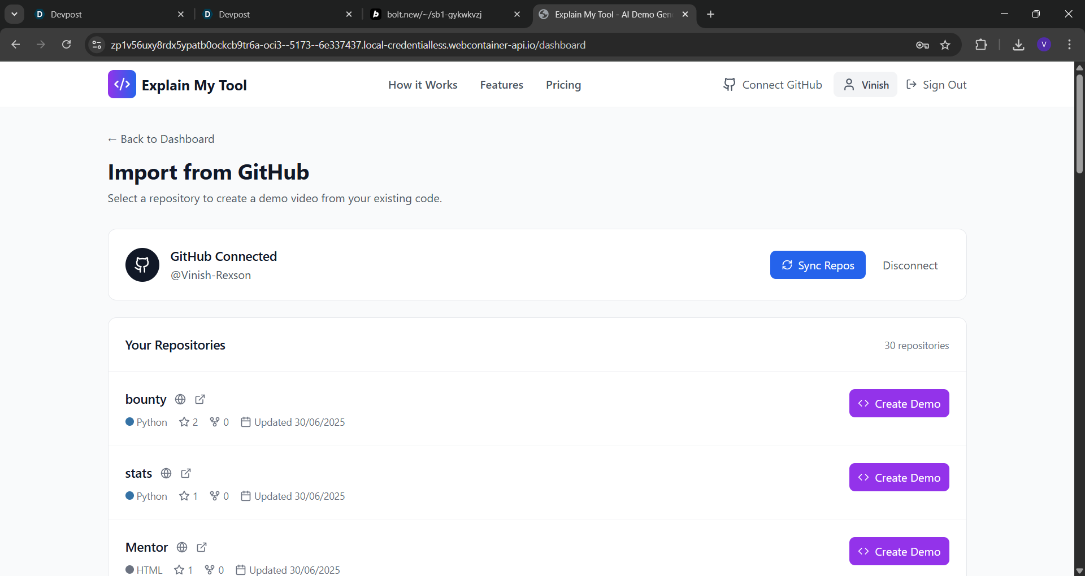This screenshot has height=576, width=1085.
Task: Click the fork icon in Mentor row
Action: [x=210, y=570]
